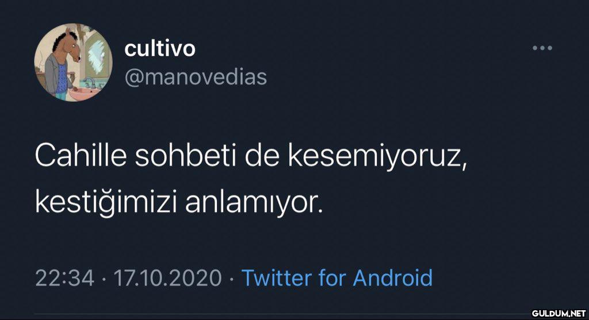The width and height of the screenshot is (589, 320).
Task: Click the 17.10.2020 tweet date
Action: click(167, 278)
